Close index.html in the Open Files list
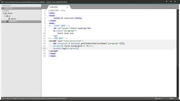This screenshot has width=180, height=101. click(3, 8)
